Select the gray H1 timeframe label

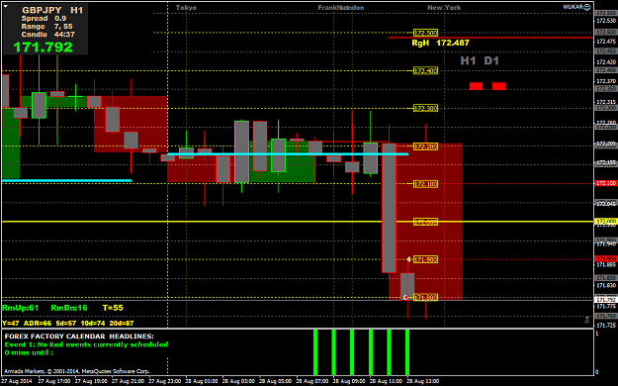tap(469, 60)
